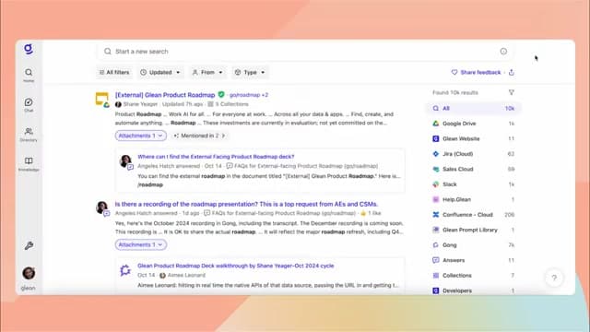Open [External] Glean Product Roadmap result
This screenshot has height=332, width=590.
point(165,95)
